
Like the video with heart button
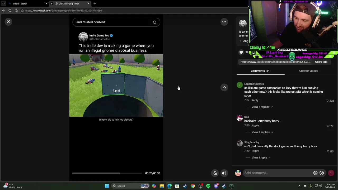point(241,52)
